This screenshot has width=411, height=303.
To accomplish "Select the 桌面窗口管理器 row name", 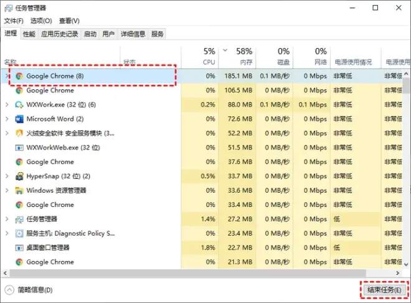I will pos(48,248).
